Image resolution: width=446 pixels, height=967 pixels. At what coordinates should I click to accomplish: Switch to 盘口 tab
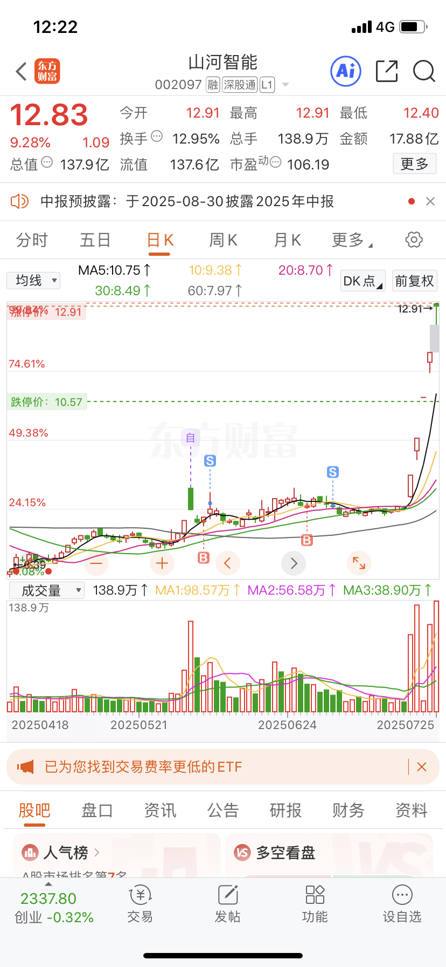pos(97,810)
